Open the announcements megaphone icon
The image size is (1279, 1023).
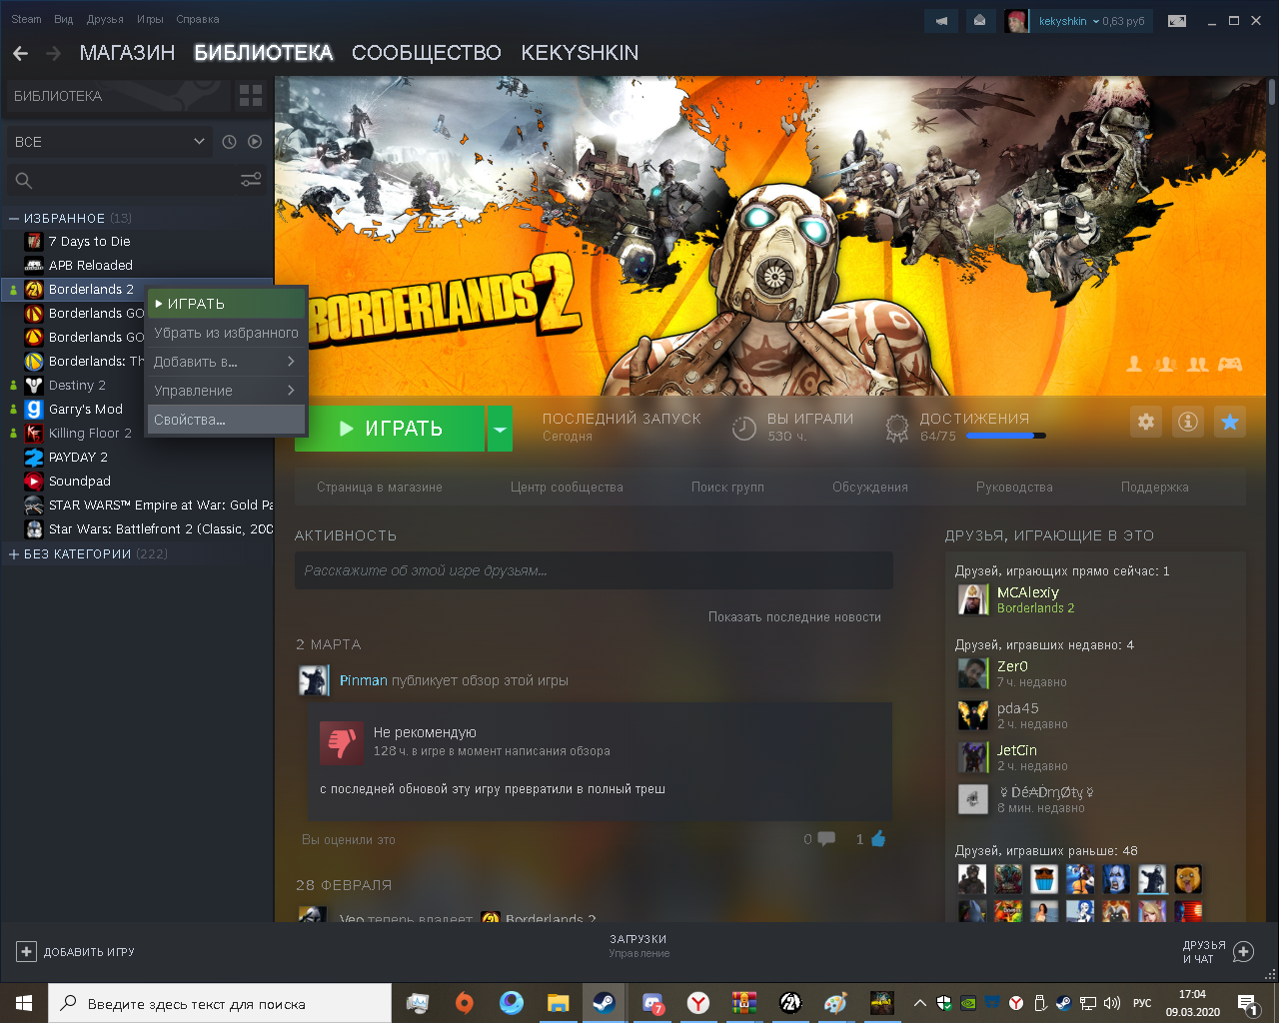click(941, 21)
